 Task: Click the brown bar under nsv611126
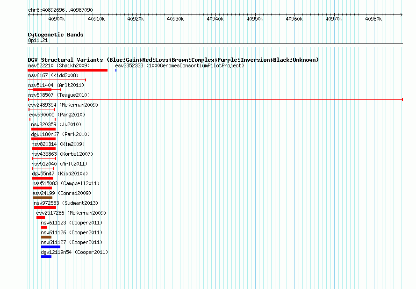46,237
